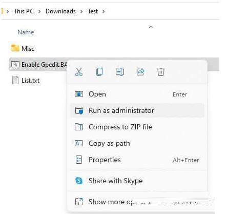Click the Delete trash can icon
The width and height of the screenshot is (227, 214).
click(161, 72)
